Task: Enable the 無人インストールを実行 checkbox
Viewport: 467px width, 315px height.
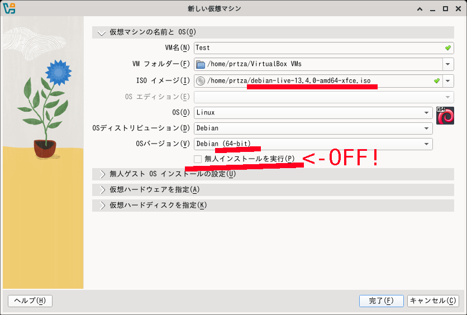Action: [x=198, y=159]
